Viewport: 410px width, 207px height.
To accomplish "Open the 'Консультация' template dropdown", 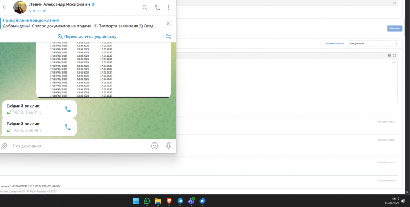I will (x=373, y=43).
